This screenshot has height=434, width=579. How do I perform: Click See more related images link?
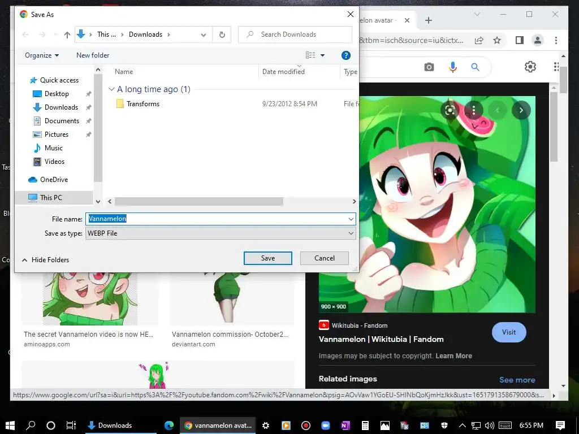(517, 380)
